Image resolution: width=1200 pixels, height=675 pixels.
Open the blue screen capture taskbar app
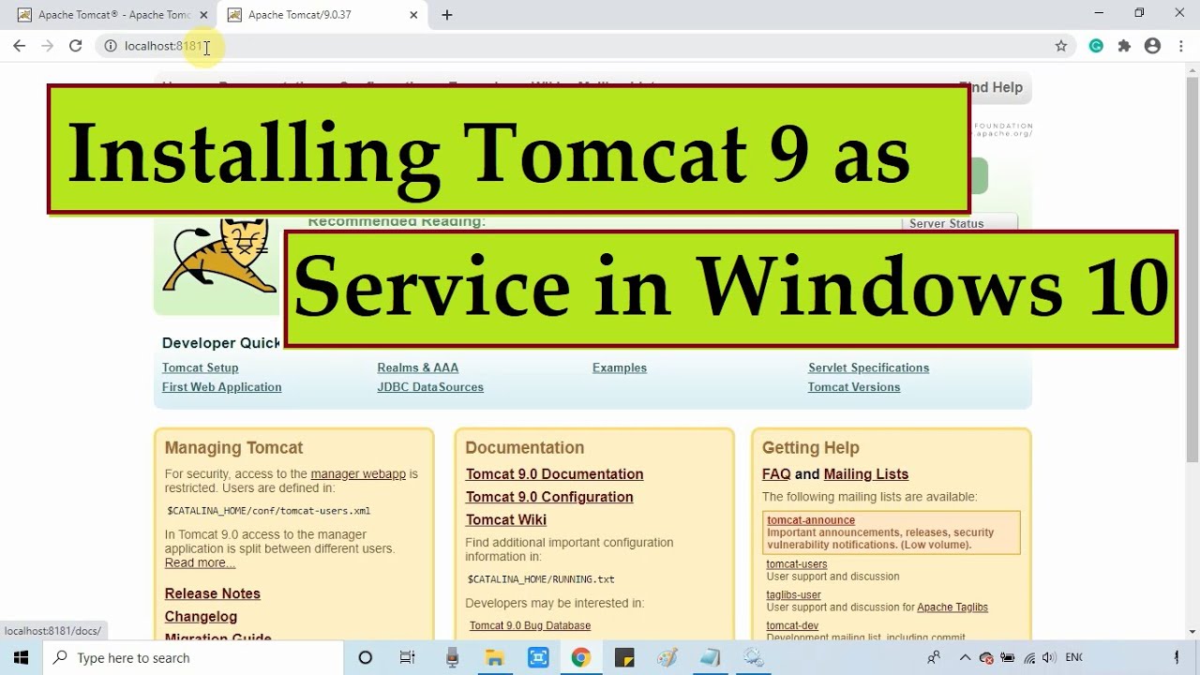538,658
